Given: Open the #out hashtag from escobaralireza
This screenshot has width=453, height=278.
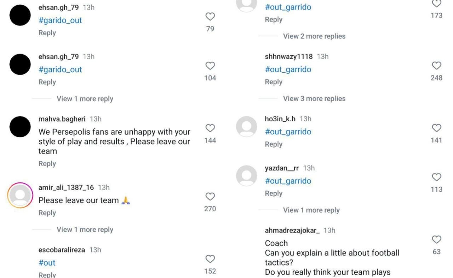Looking at the screenshot, I should [x=47, y=263].
